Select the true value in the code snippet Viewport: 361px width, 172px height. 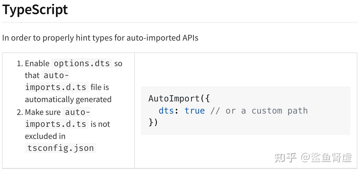(195, 110)
